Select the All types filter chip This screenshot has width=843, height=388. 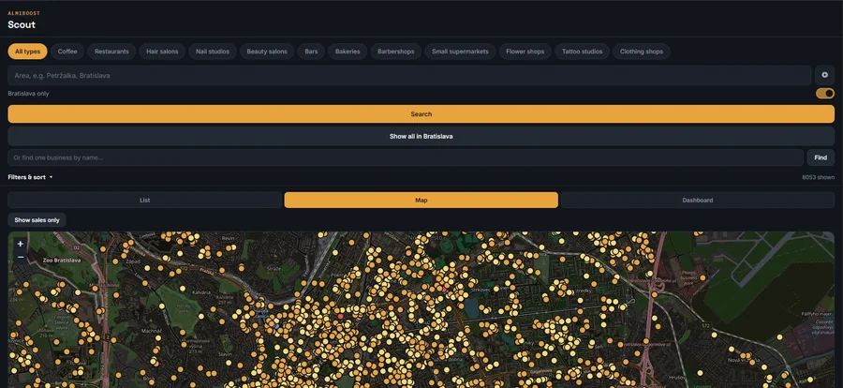pos(27,52)
